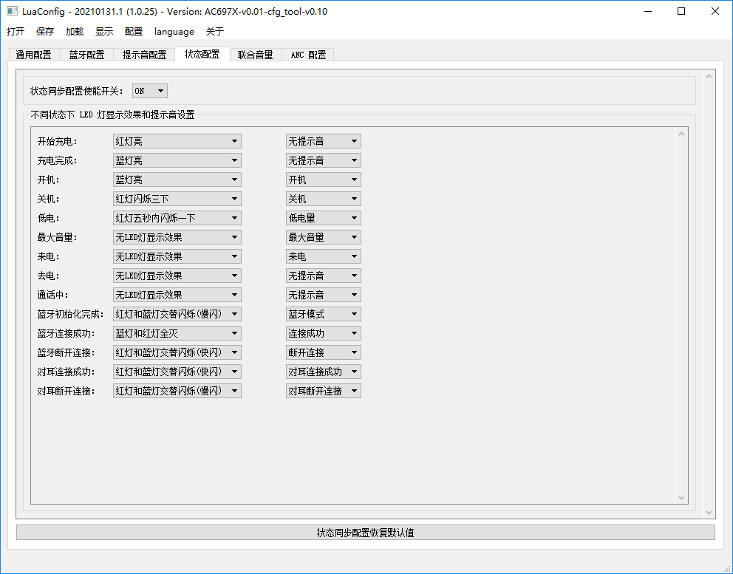733x574 pixels.
Task: Open LED dropdown for 蓝牙断开连接
Action: (177, 352)
